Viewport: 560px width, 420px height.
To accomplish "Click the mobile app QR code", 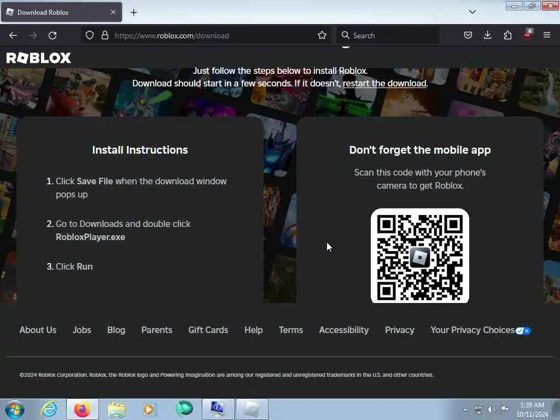I will pyautogui.click(x=420, y=256).
